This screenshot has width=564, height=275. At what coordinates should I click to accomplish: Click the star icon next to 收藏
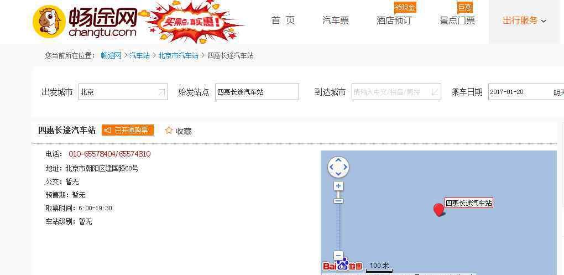click(x=169, y=130)
